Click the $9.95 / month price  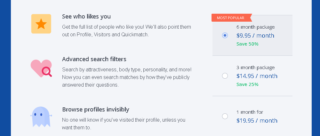pos(255,36)
